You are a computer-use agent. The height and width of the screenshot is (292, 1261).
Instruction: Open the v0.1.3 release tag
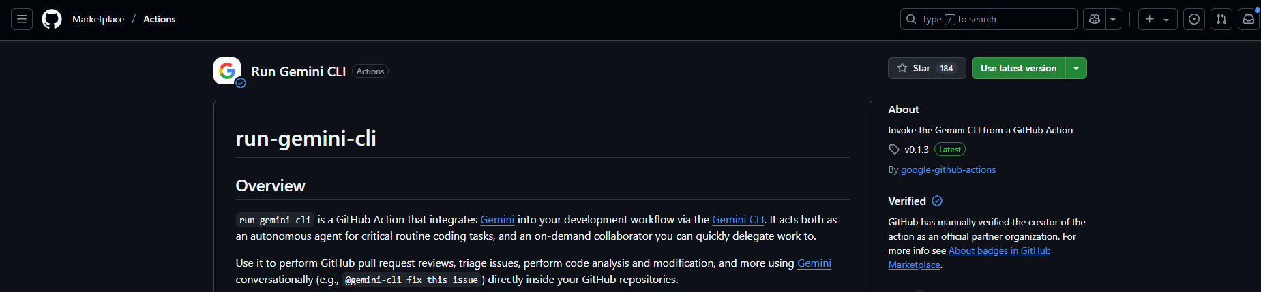click(917, 150)
